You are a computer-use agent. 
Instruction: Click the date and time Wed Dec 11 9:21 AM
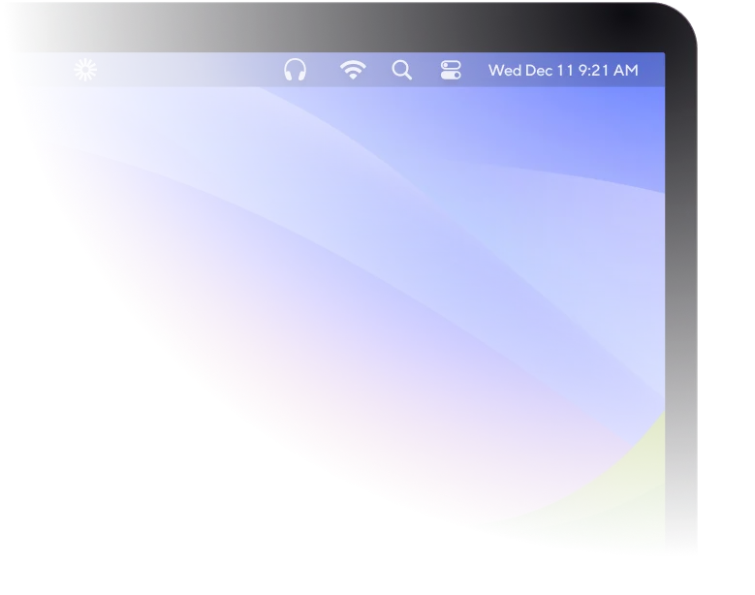[x=563, y=71]
